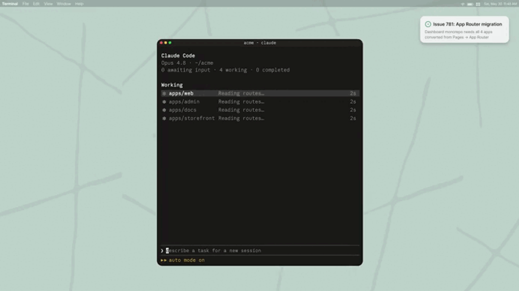Click the '0 awaiting input' status text
This screenshot has width=519, height=291.
[186, 70]
